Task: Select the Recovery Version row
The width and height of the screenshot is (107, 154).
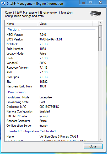Action: pos(51,68)
